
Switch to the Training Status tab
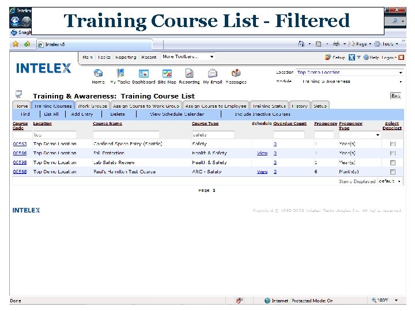269,106
